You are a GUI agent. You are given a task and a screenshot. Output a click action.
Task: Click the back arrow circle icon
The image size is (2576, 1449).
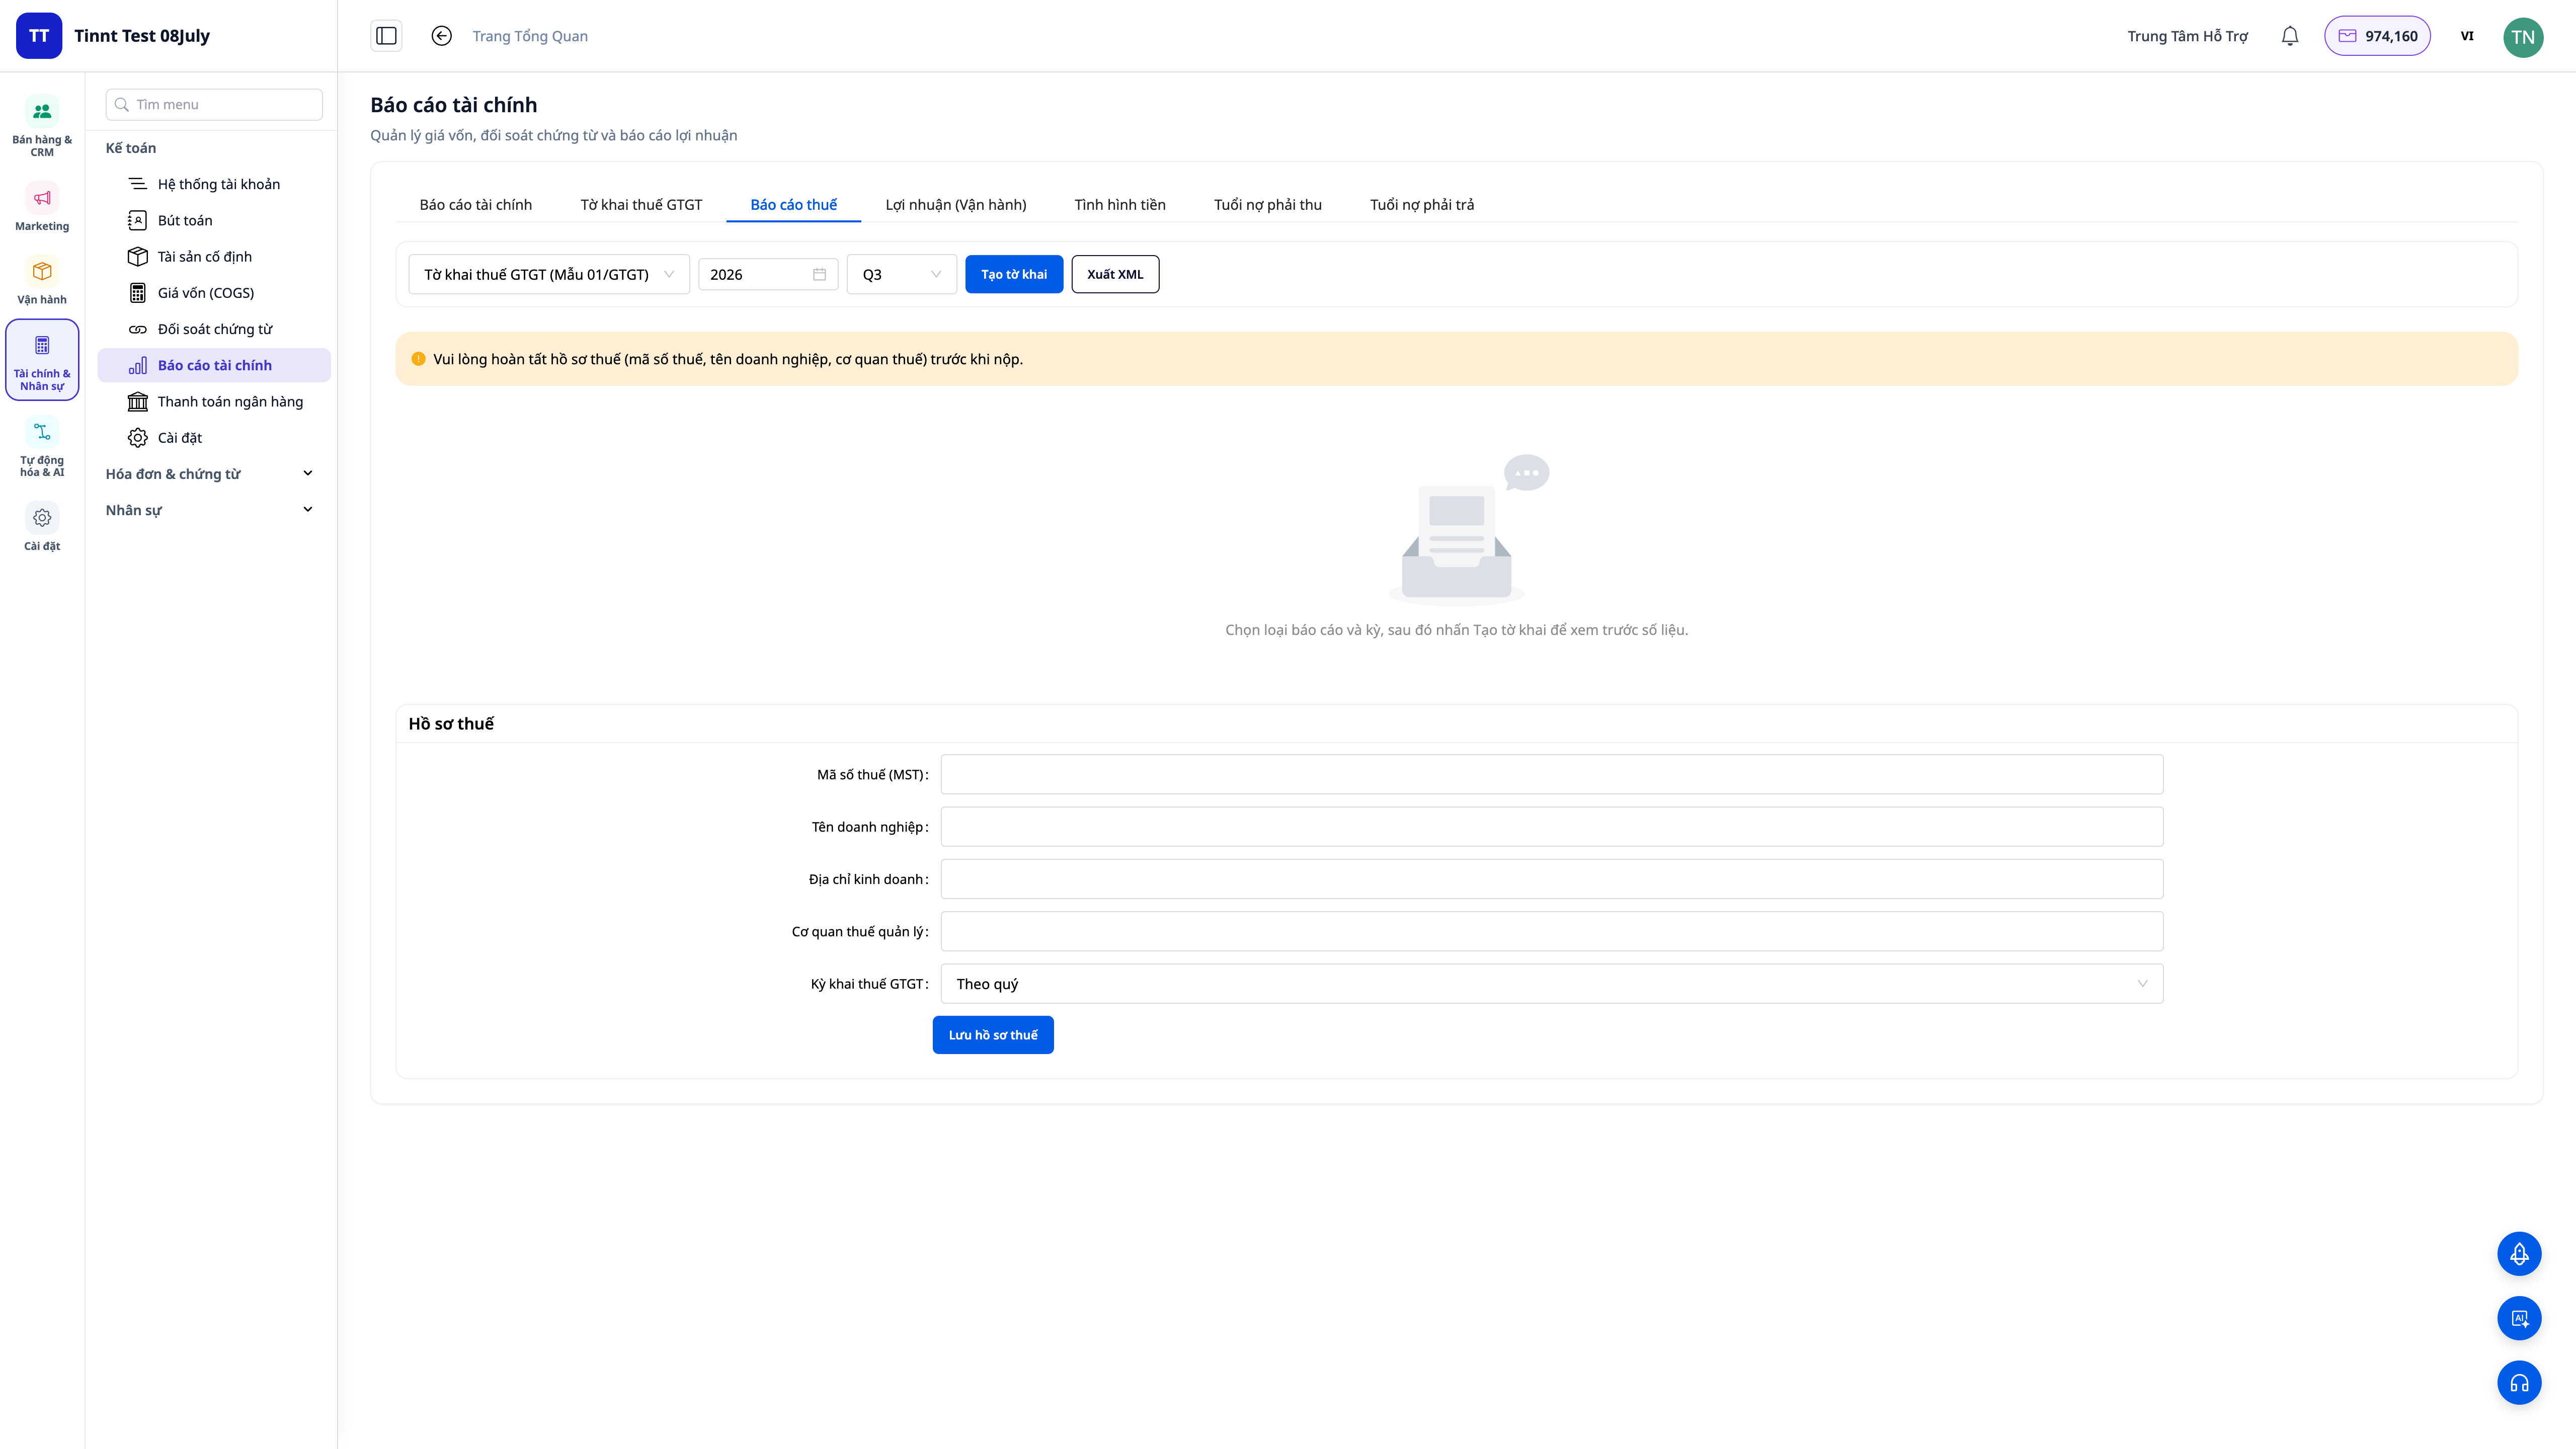(x=441, y=36)
